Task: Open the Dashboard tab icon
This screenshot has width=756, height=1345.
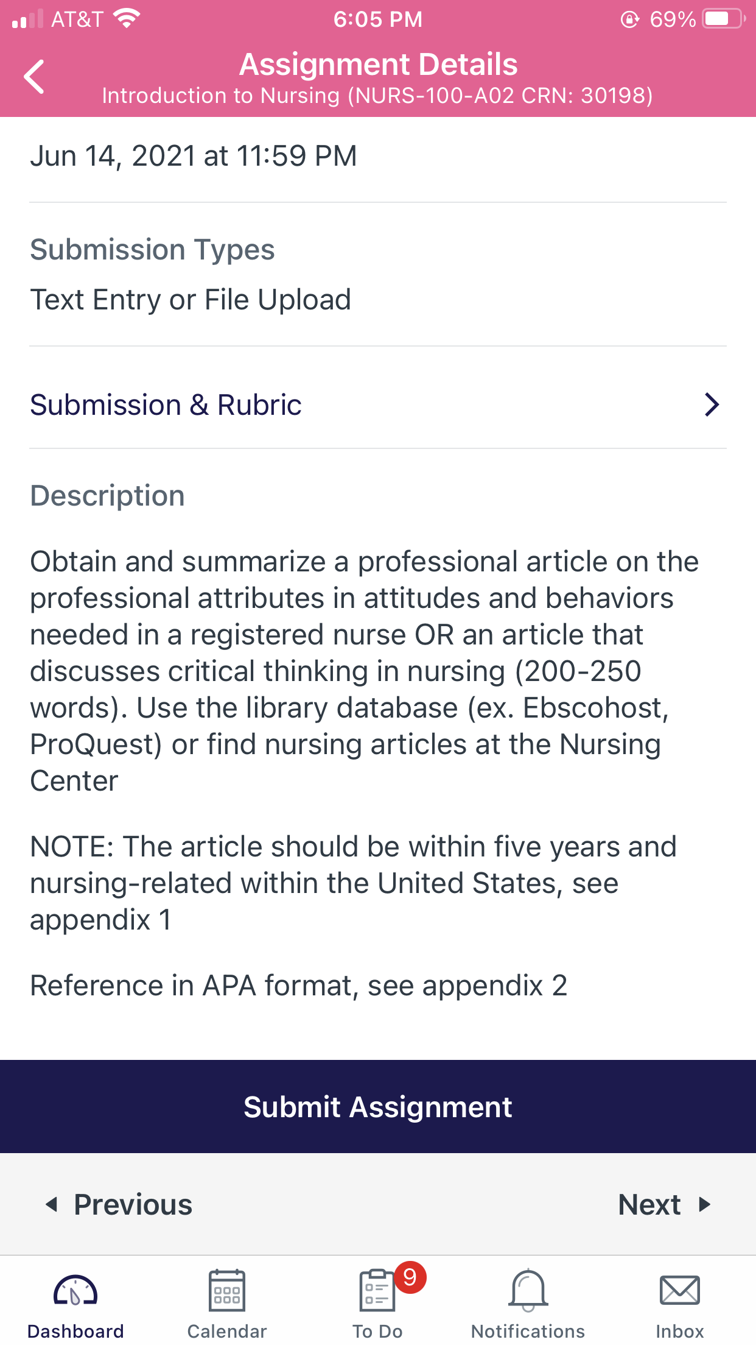Action: 75,1290
